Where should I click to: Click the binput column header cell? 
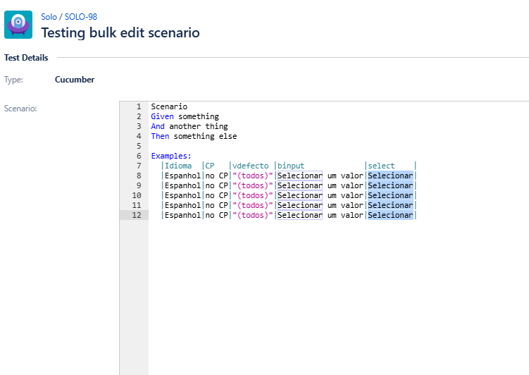[291, 166]
